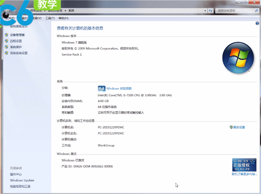Select the Service Pack 1 text
This screenshot has height=194, width=261.
tap(72, 54)
